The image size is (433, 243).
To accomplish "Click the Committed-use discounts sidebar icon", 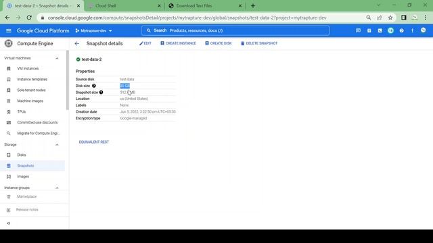I will [x=9, y=122].
